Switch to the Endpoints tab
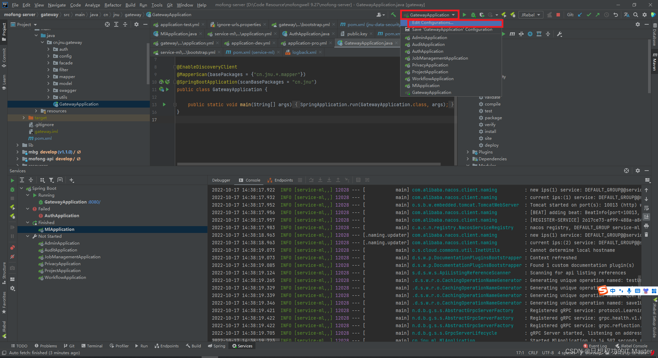Image resolution: width=658 pixels, height=358 pixels. 283,180
